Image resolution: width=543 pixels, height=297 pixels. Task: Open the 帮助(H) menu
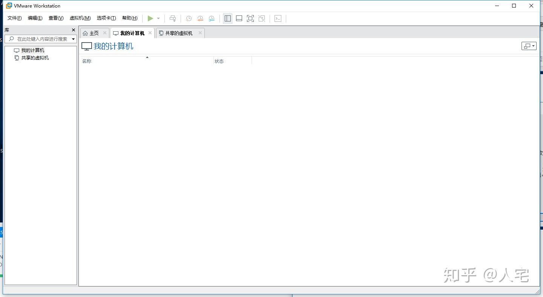coord(130,18)
